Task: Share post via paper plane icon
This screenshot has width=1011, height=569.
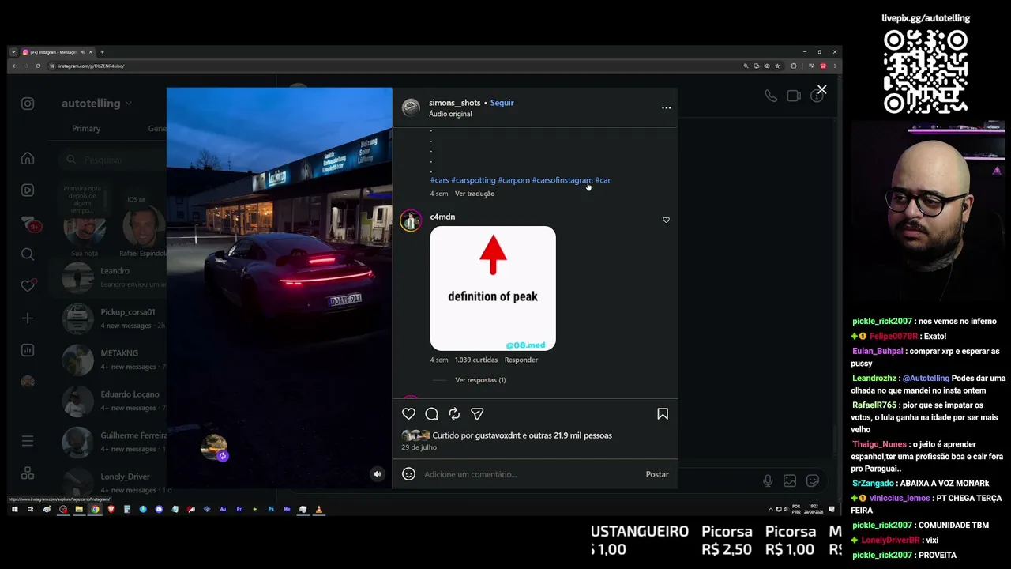Action: pos(477,414)
